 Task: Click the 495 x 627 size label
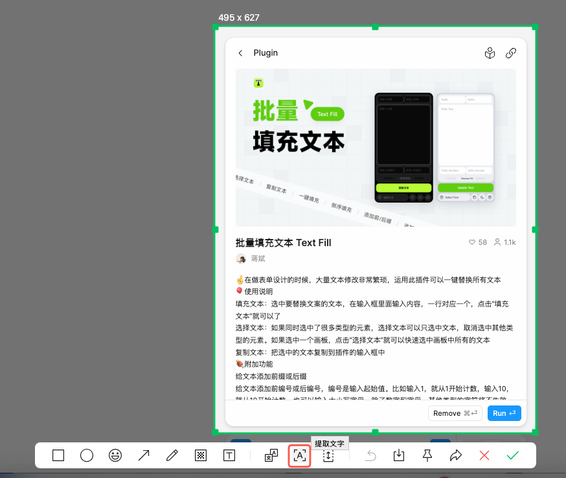(x=239, y=17)
